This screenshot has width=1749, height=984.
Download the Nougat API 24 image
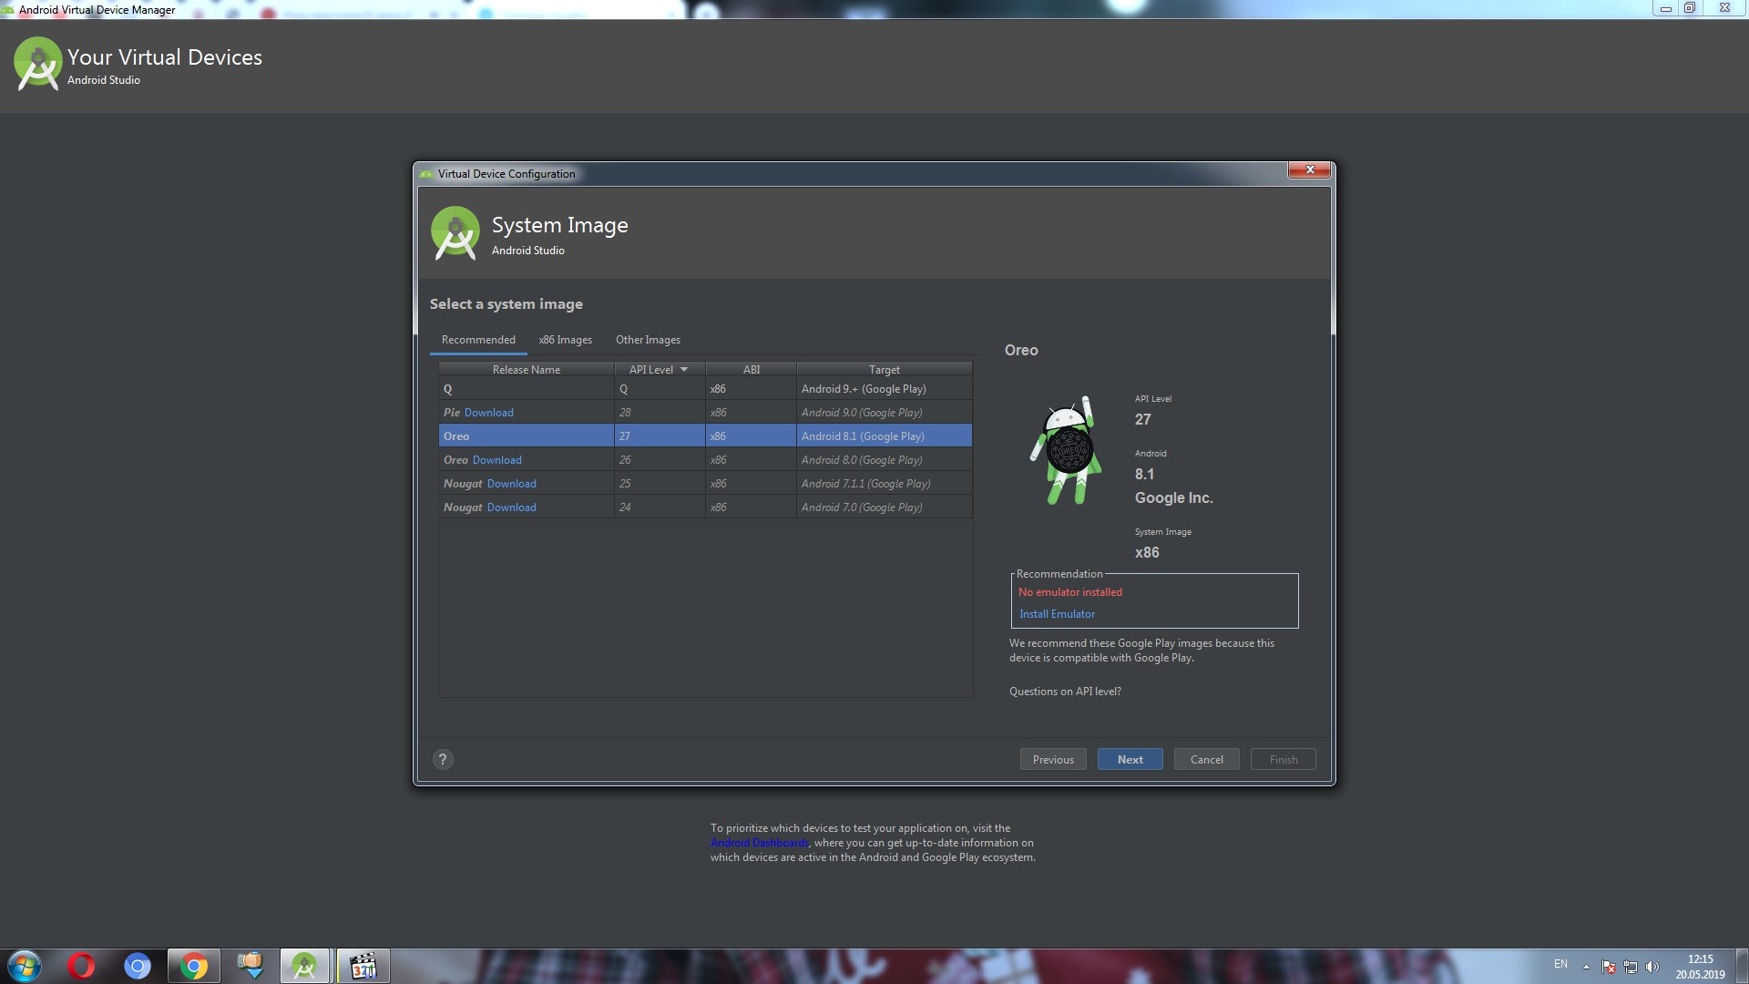click(x=512, y=507)
